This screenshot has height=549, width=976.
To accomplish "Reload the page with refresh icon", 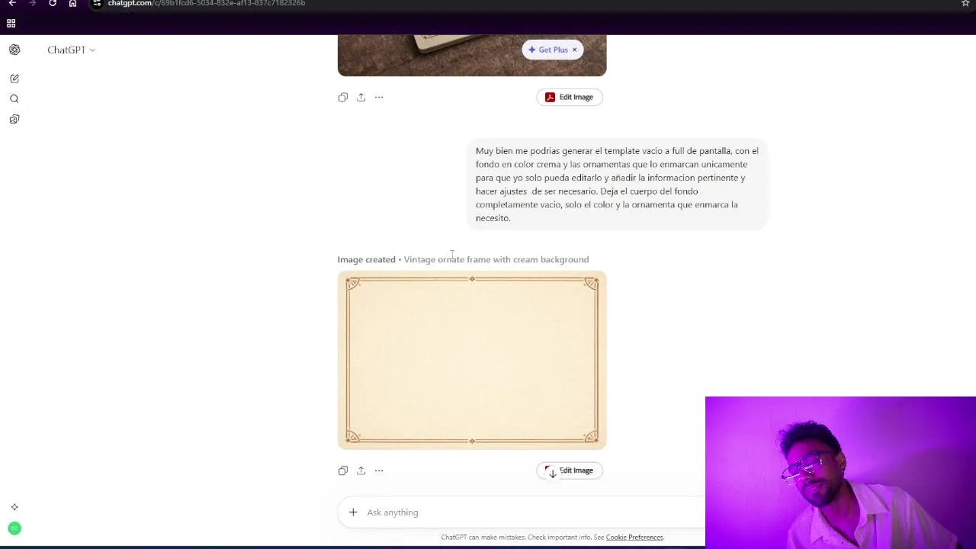I will [53, 3].
